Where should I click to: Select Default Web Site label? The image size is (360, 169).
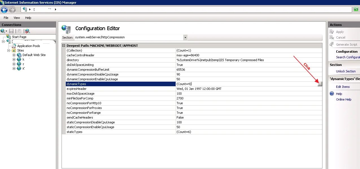coord(34,55)
